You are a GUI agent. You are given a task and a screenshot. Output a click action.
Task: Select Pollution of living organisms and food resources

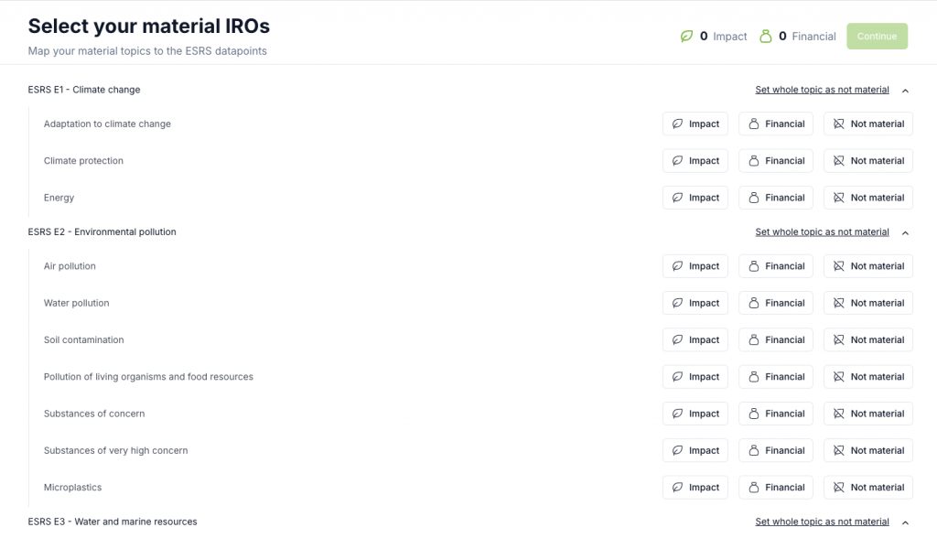pos(148,377)
